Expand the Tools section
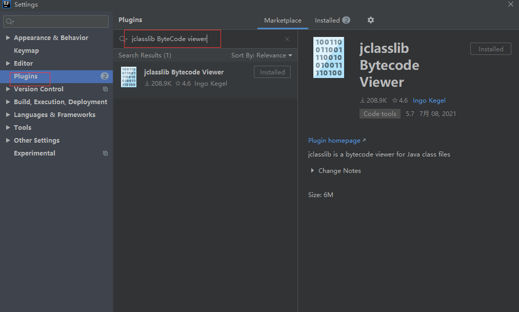Viewport: 519px width, 312px height. 8,127
